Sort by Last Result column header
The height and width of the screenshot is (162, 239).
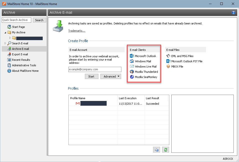[156, 98]
